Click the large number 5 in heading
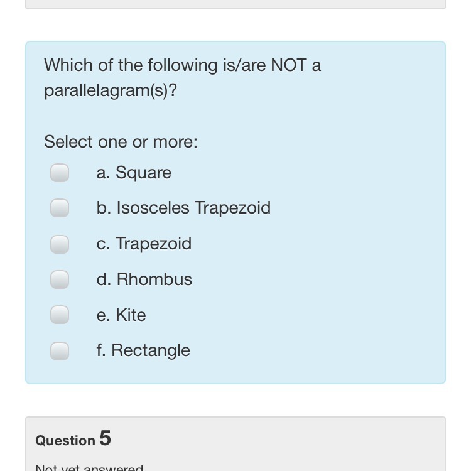471x471 pixels. tap(105, 438)
